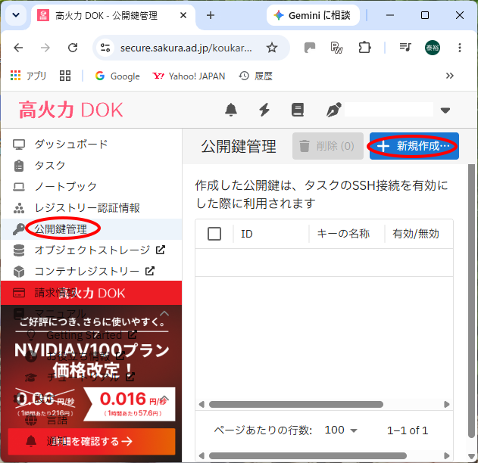
Task: Click the table scrollbar's right arrow
Action: (x=447, y=404)
